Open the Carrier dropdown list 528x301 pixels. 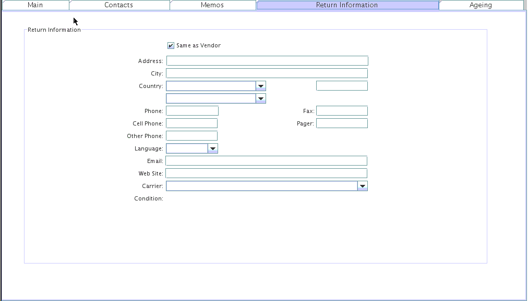[362, 186]
